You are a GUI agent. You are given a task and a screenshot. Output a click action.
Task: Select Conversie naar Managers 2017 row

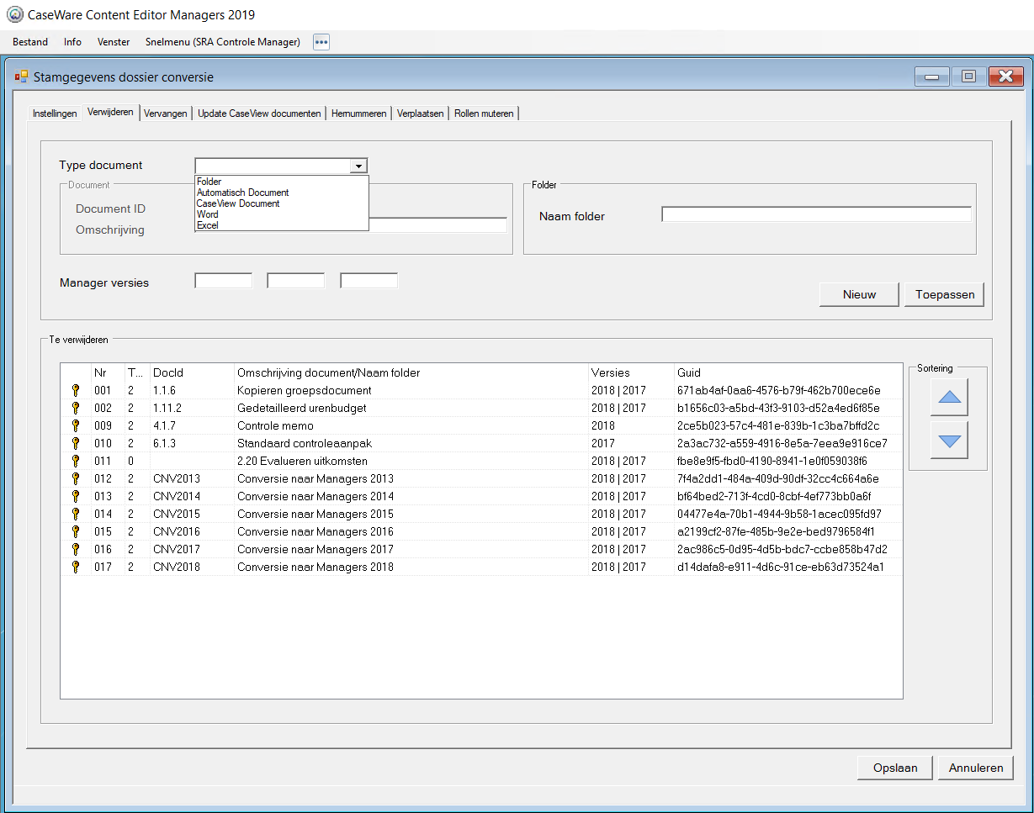[481, 549]
